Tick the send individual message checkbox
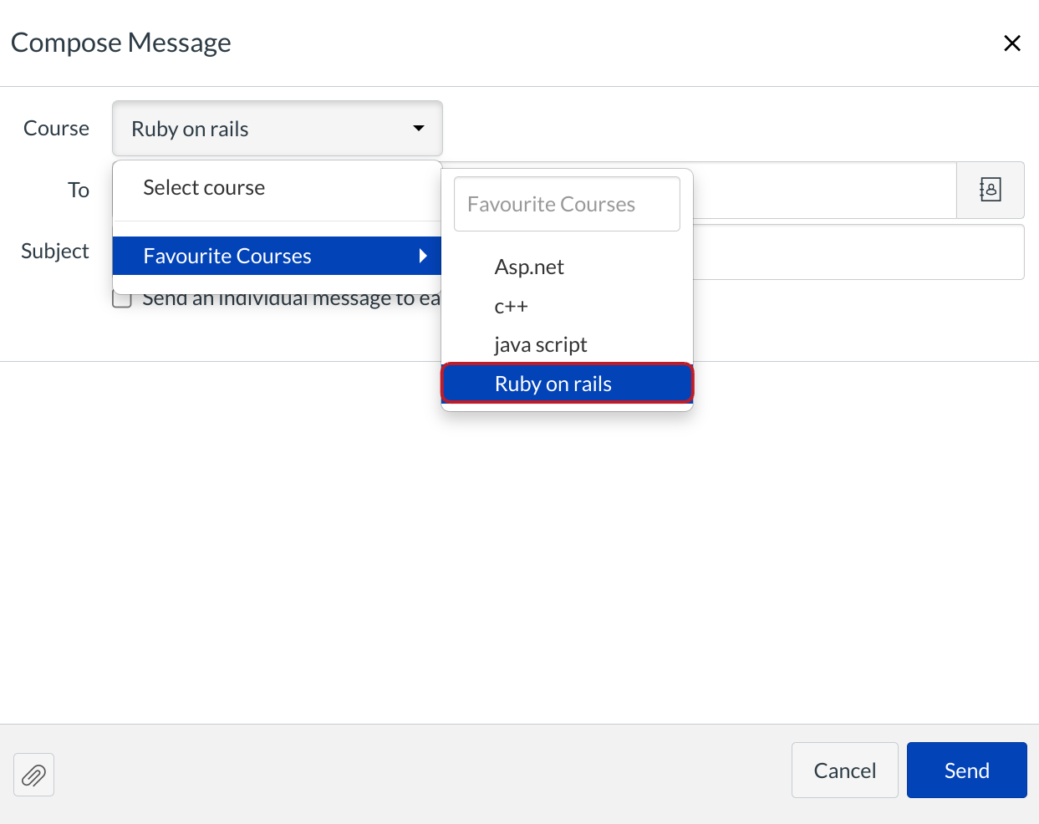 [122, 299]
